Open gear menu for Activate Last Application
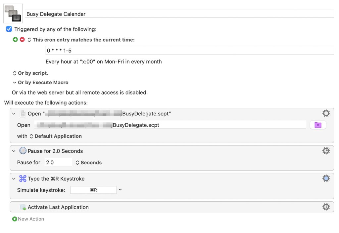Screen dimensions: 339x233 coord(326,207)
